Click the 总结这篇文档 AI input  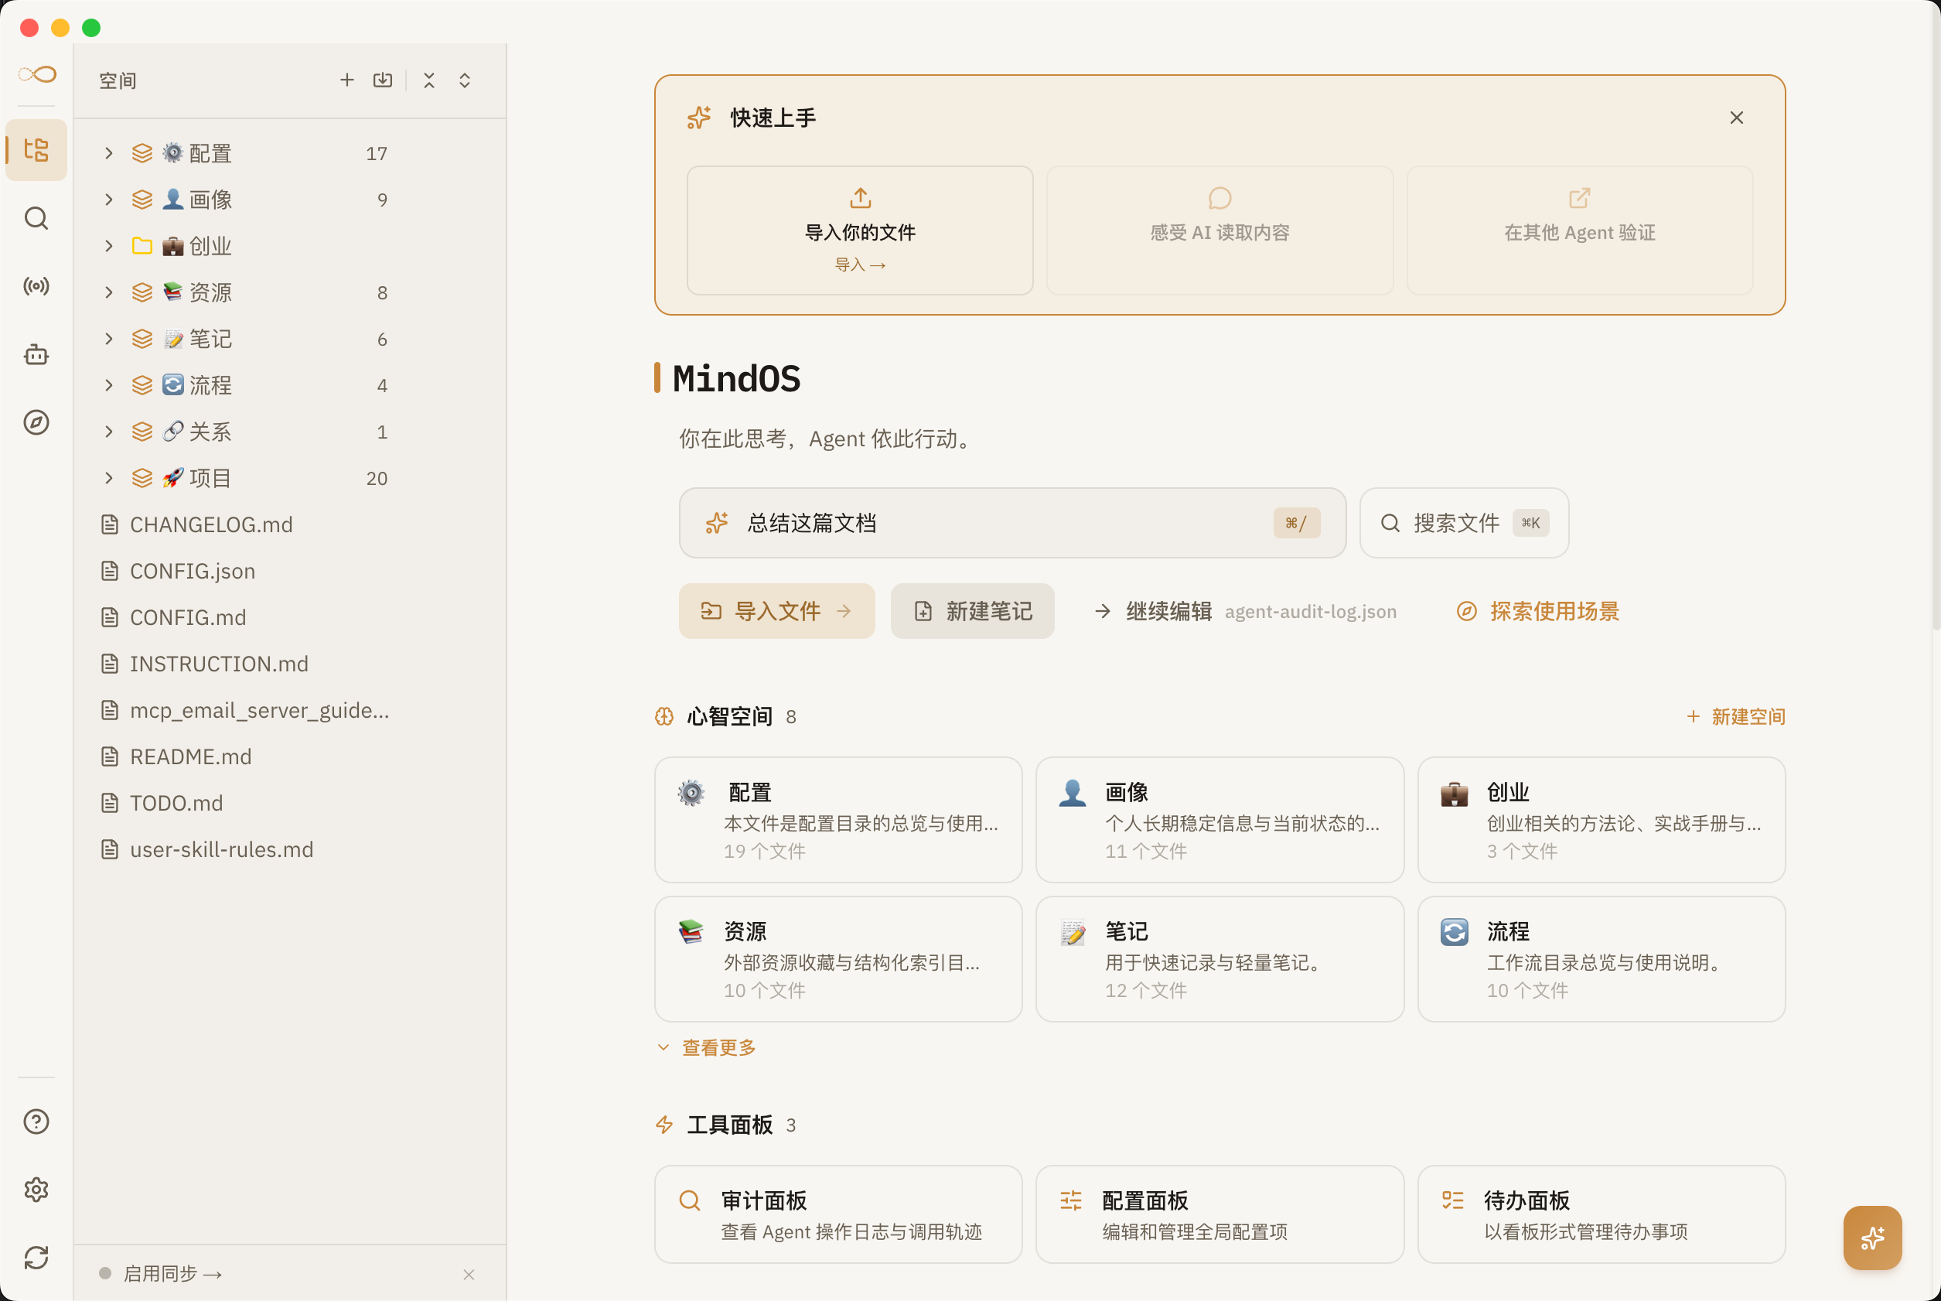tap(1012, 523)
